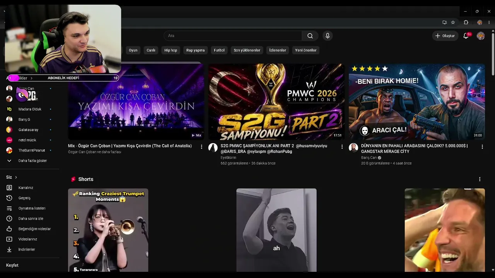The height and width of the screenshot is (278, 495).
Task: Open Geçmiş watch history
Action: (30, 198)
